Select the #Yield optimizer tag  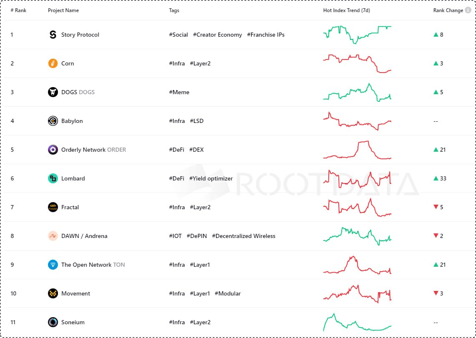tap(211, 178)
